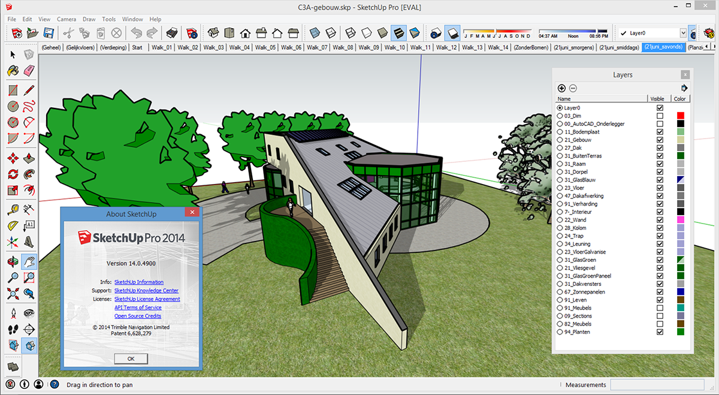
Task: Sort layers by the Name column header
Action: click(x=601, y=99)
